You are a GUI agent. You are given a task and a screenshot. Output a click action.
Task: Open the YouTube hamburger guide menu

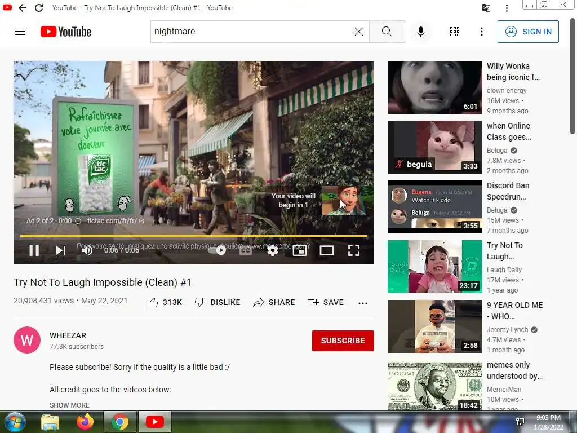(20, 32)
